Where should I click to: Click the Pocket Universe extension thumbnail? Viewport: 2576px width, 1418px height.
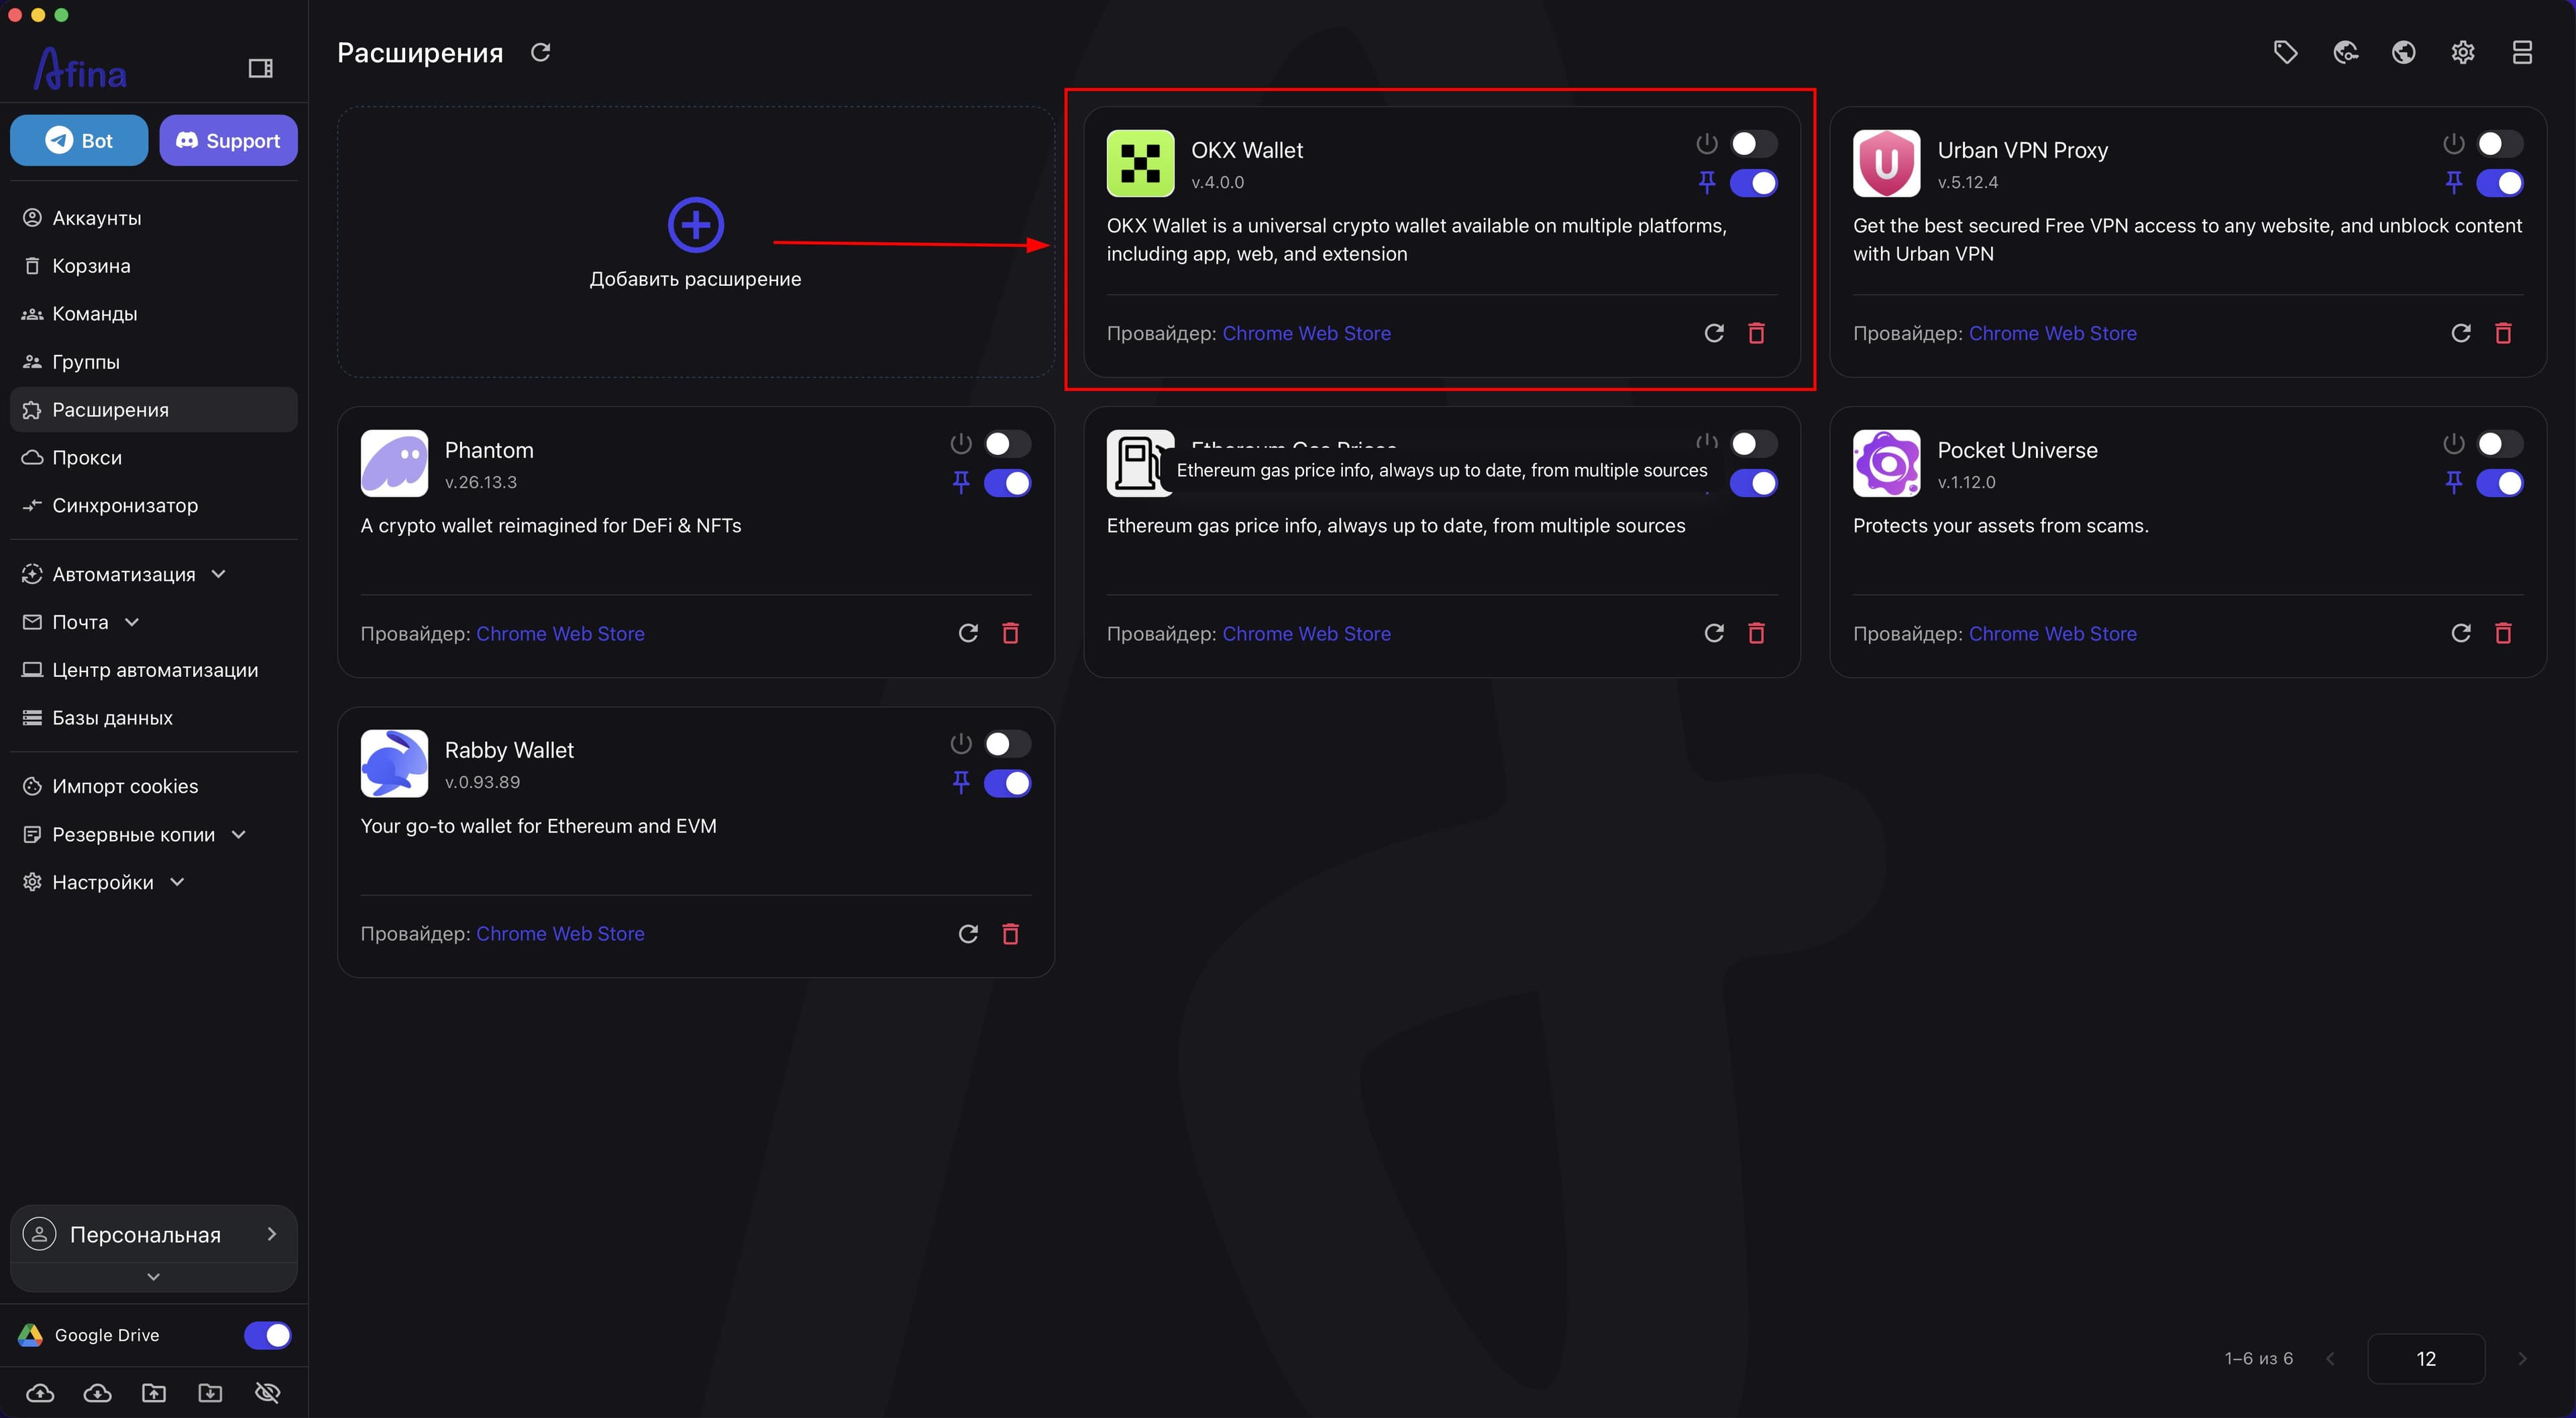(1886, 463)
